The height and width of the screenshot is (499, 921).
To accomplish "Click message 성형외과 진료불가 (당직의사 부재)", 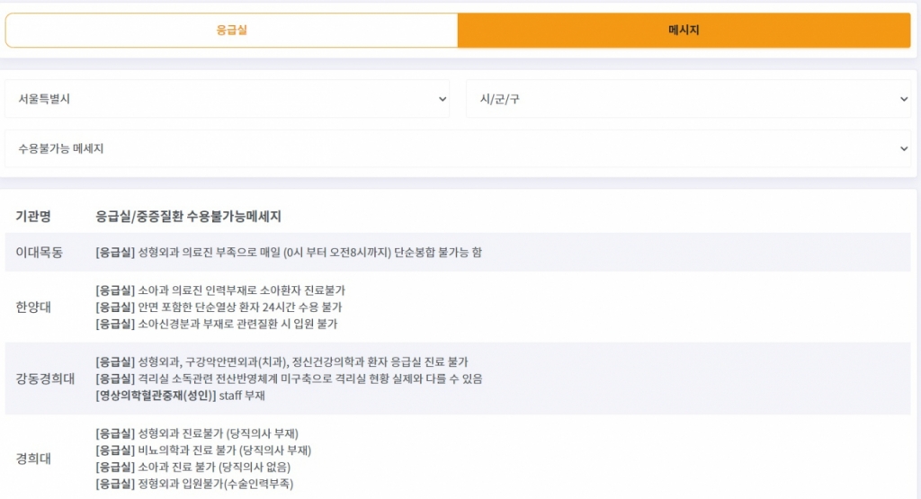I will [x=197, y=434].
